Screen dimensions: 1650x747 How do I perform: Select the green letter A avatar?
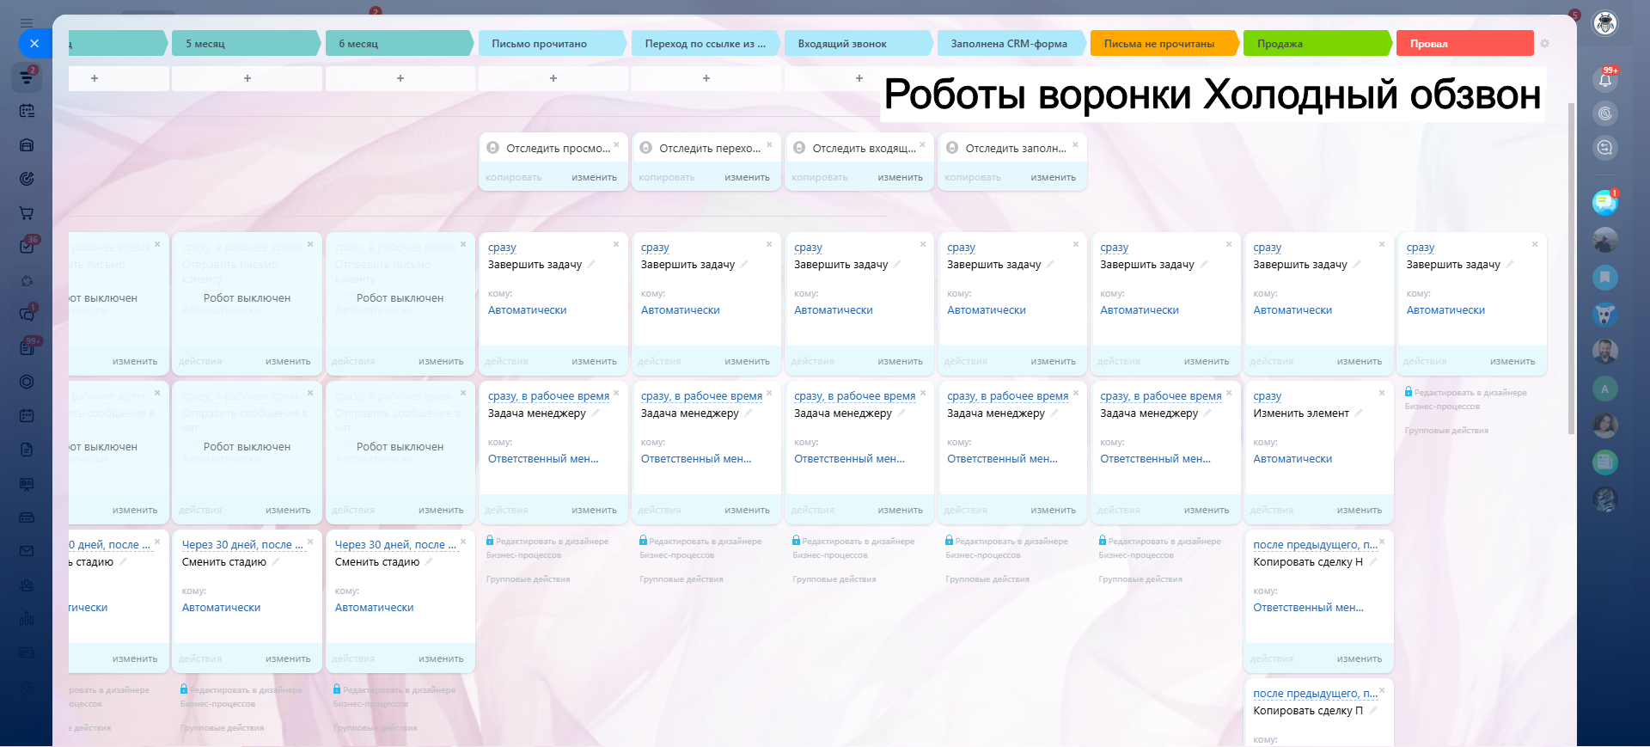[1605, 389]
